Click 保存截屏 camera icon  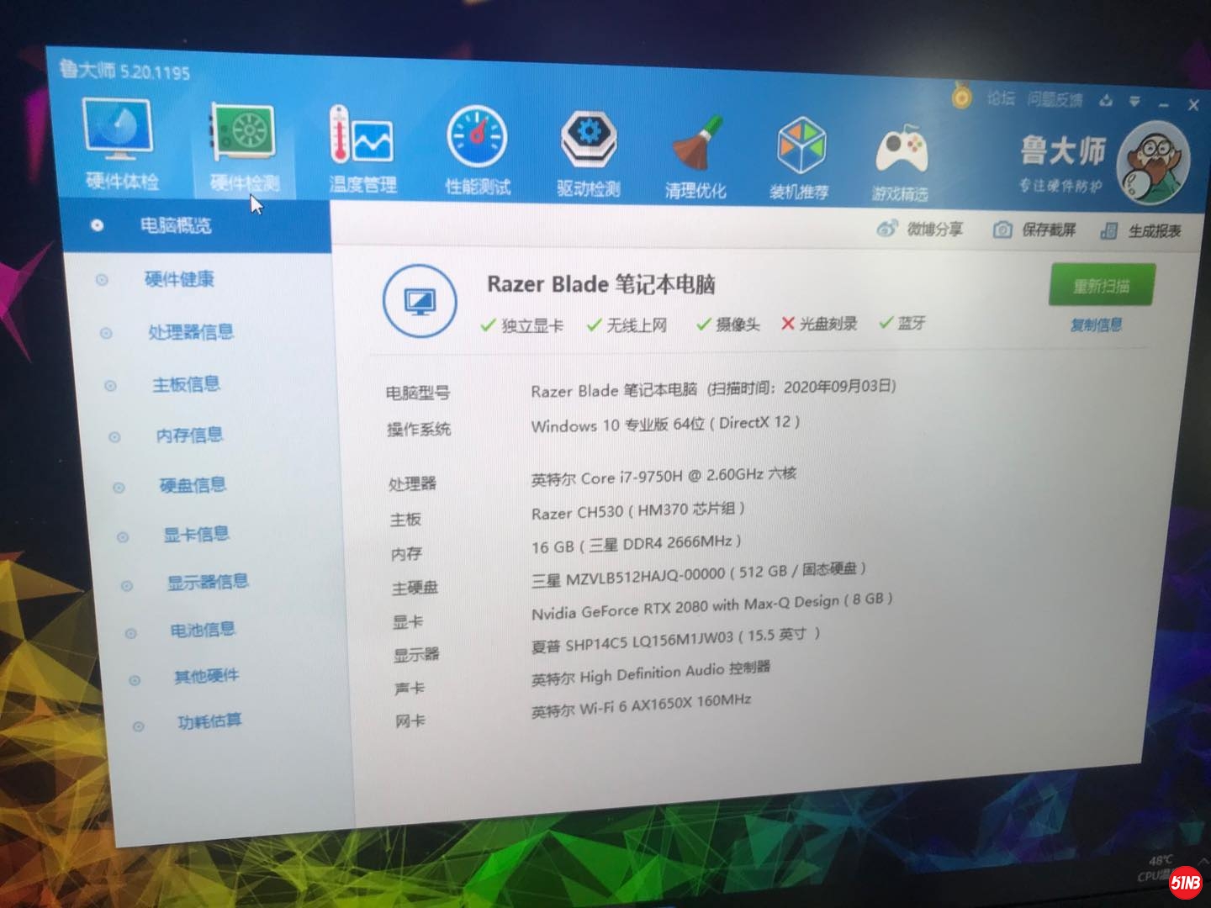point(1002,230)
